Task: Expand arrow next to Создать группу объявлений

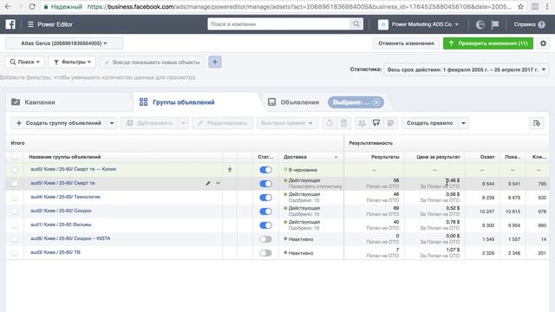Action: point(112,123)
